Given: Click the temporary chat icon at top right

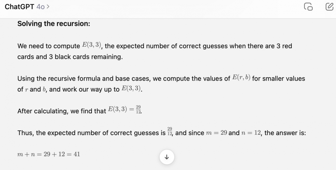Looking at the screenshot, I should coord(308,7).
